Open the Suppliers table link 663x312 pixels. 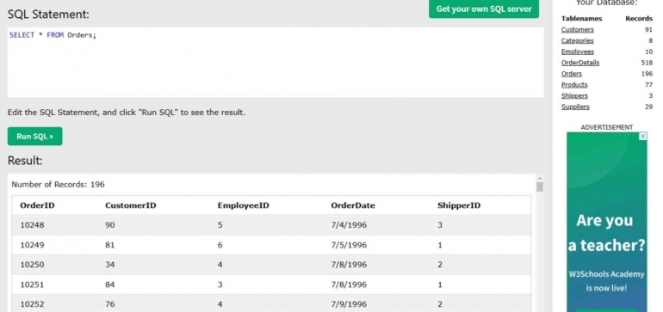(x=575, y=107)
